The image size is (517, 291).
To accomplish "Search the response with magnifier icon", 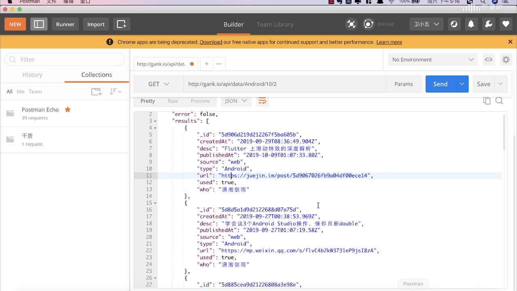I will click(499, 101).
